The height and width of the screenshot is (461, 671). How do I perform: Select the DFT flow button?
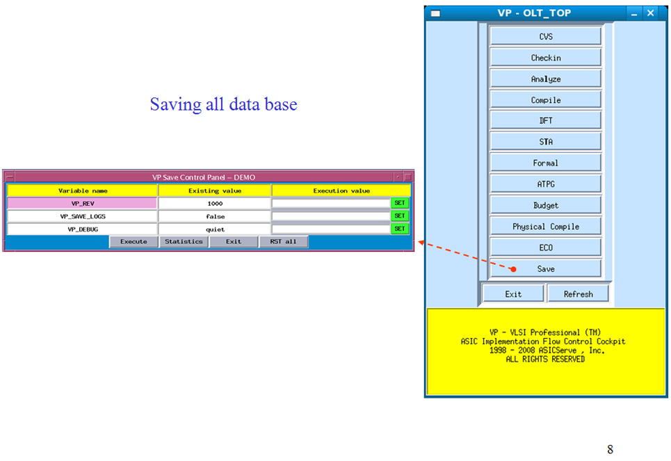tap(546, 121)
